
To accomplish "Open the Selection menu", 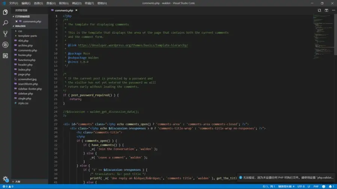I will [39, 3].
